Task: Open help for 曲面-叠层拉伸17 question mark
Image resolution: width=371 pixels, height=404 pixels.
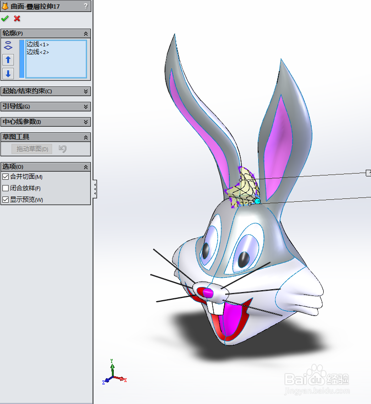Action: (86, 6)
